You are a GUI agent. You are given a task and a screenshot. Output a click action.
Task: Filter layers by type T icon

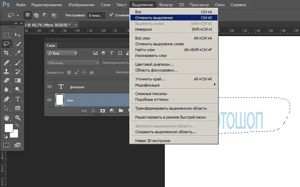pyautogui.click(x=112, y=53)
